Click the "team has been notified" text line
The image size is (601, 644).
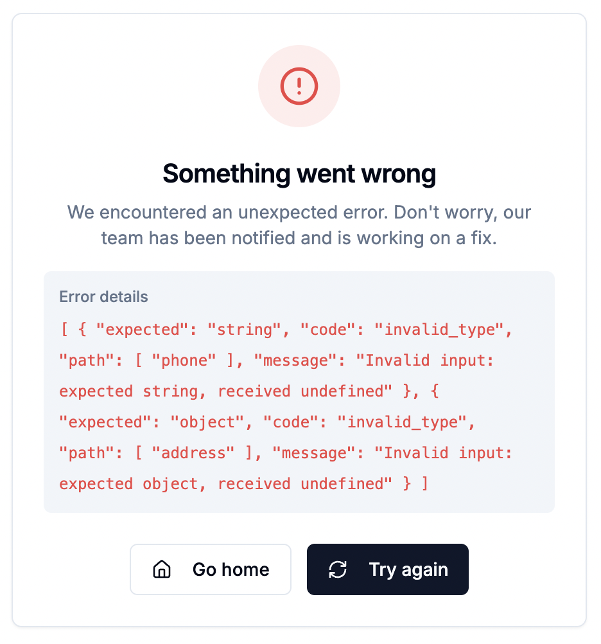click(x=299, y=238)
